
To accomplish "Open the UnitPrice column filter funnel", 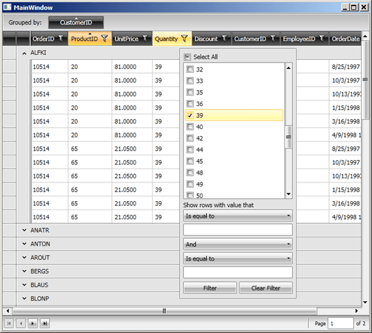I will [x=145, y=38].
